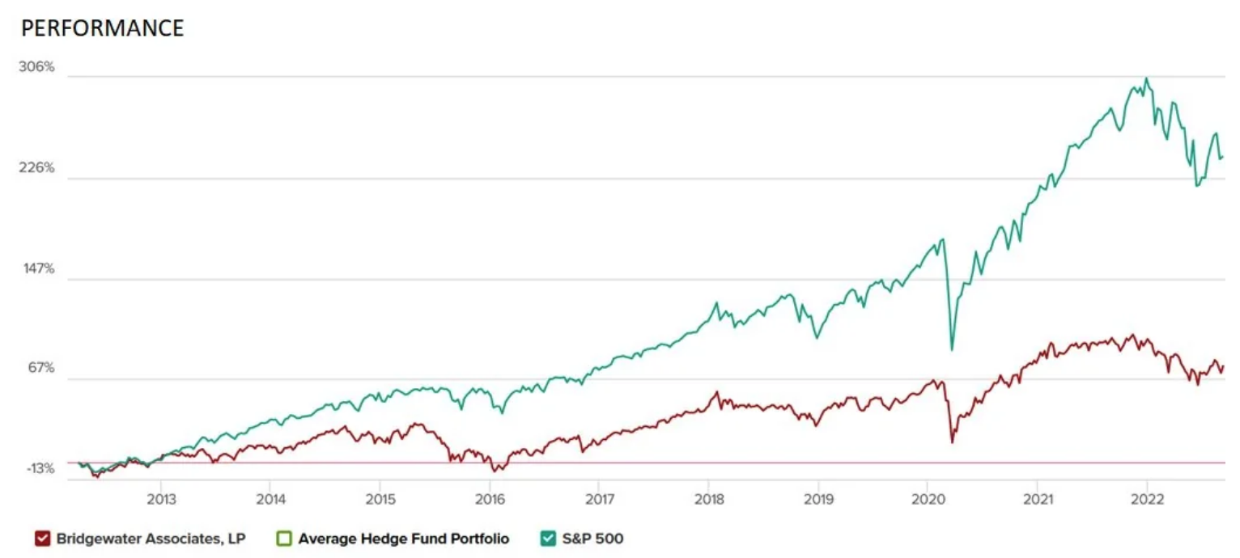Screen dimensions: 1240x558
Task: Click the PERFORMANCE chart heading
Action: tap(102, 28)
